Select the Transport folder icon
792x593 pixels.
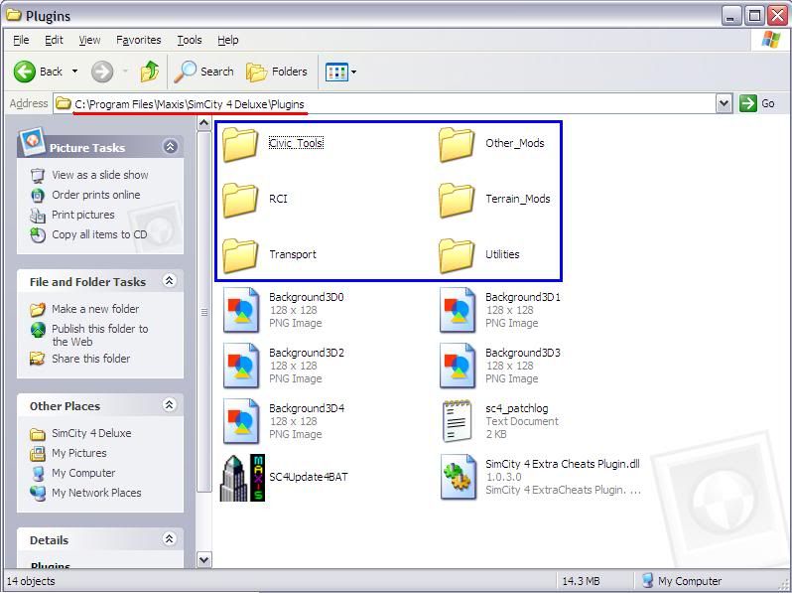click(240, 256)
